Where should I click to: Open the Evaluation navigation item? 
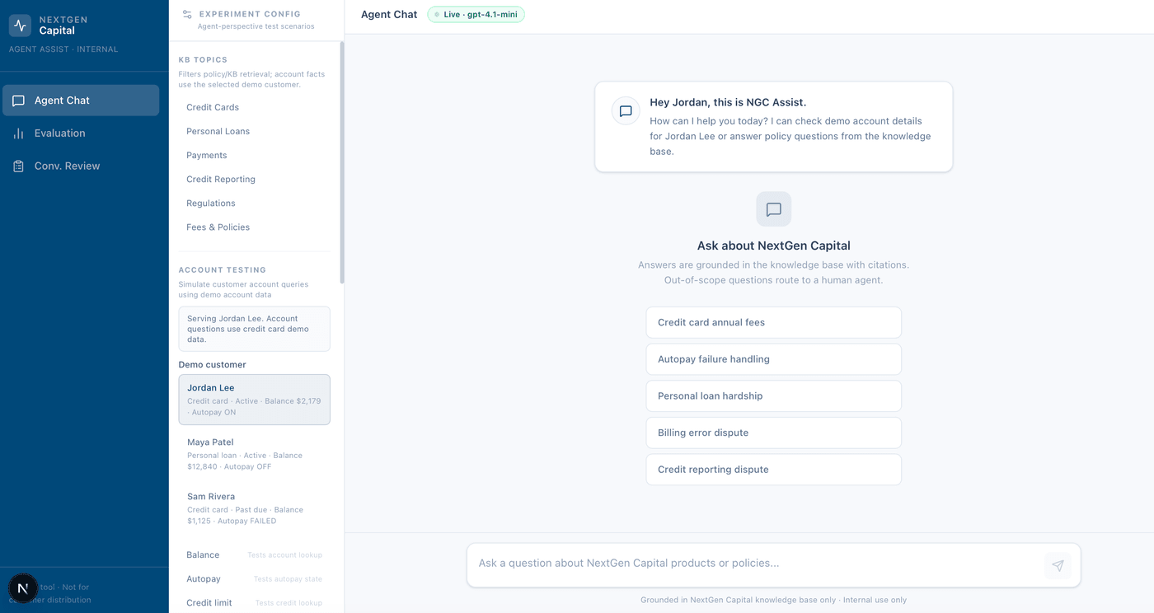click(81, 133)
